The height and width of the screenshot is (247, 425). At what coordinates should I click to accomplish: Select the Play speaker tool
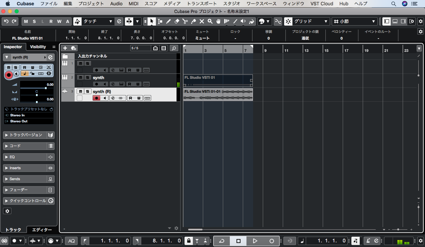tap(243, 21)
